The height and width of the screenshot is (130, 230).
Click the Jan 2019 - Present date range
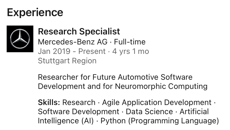72,51
